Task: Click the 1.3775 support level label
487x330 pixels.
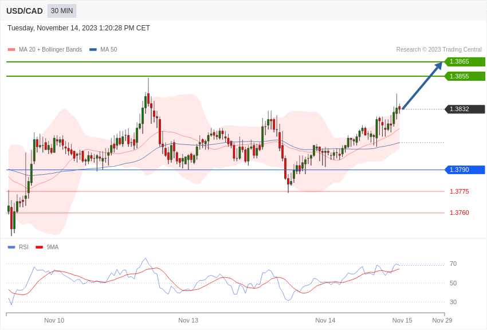Action: coord(459,191)
